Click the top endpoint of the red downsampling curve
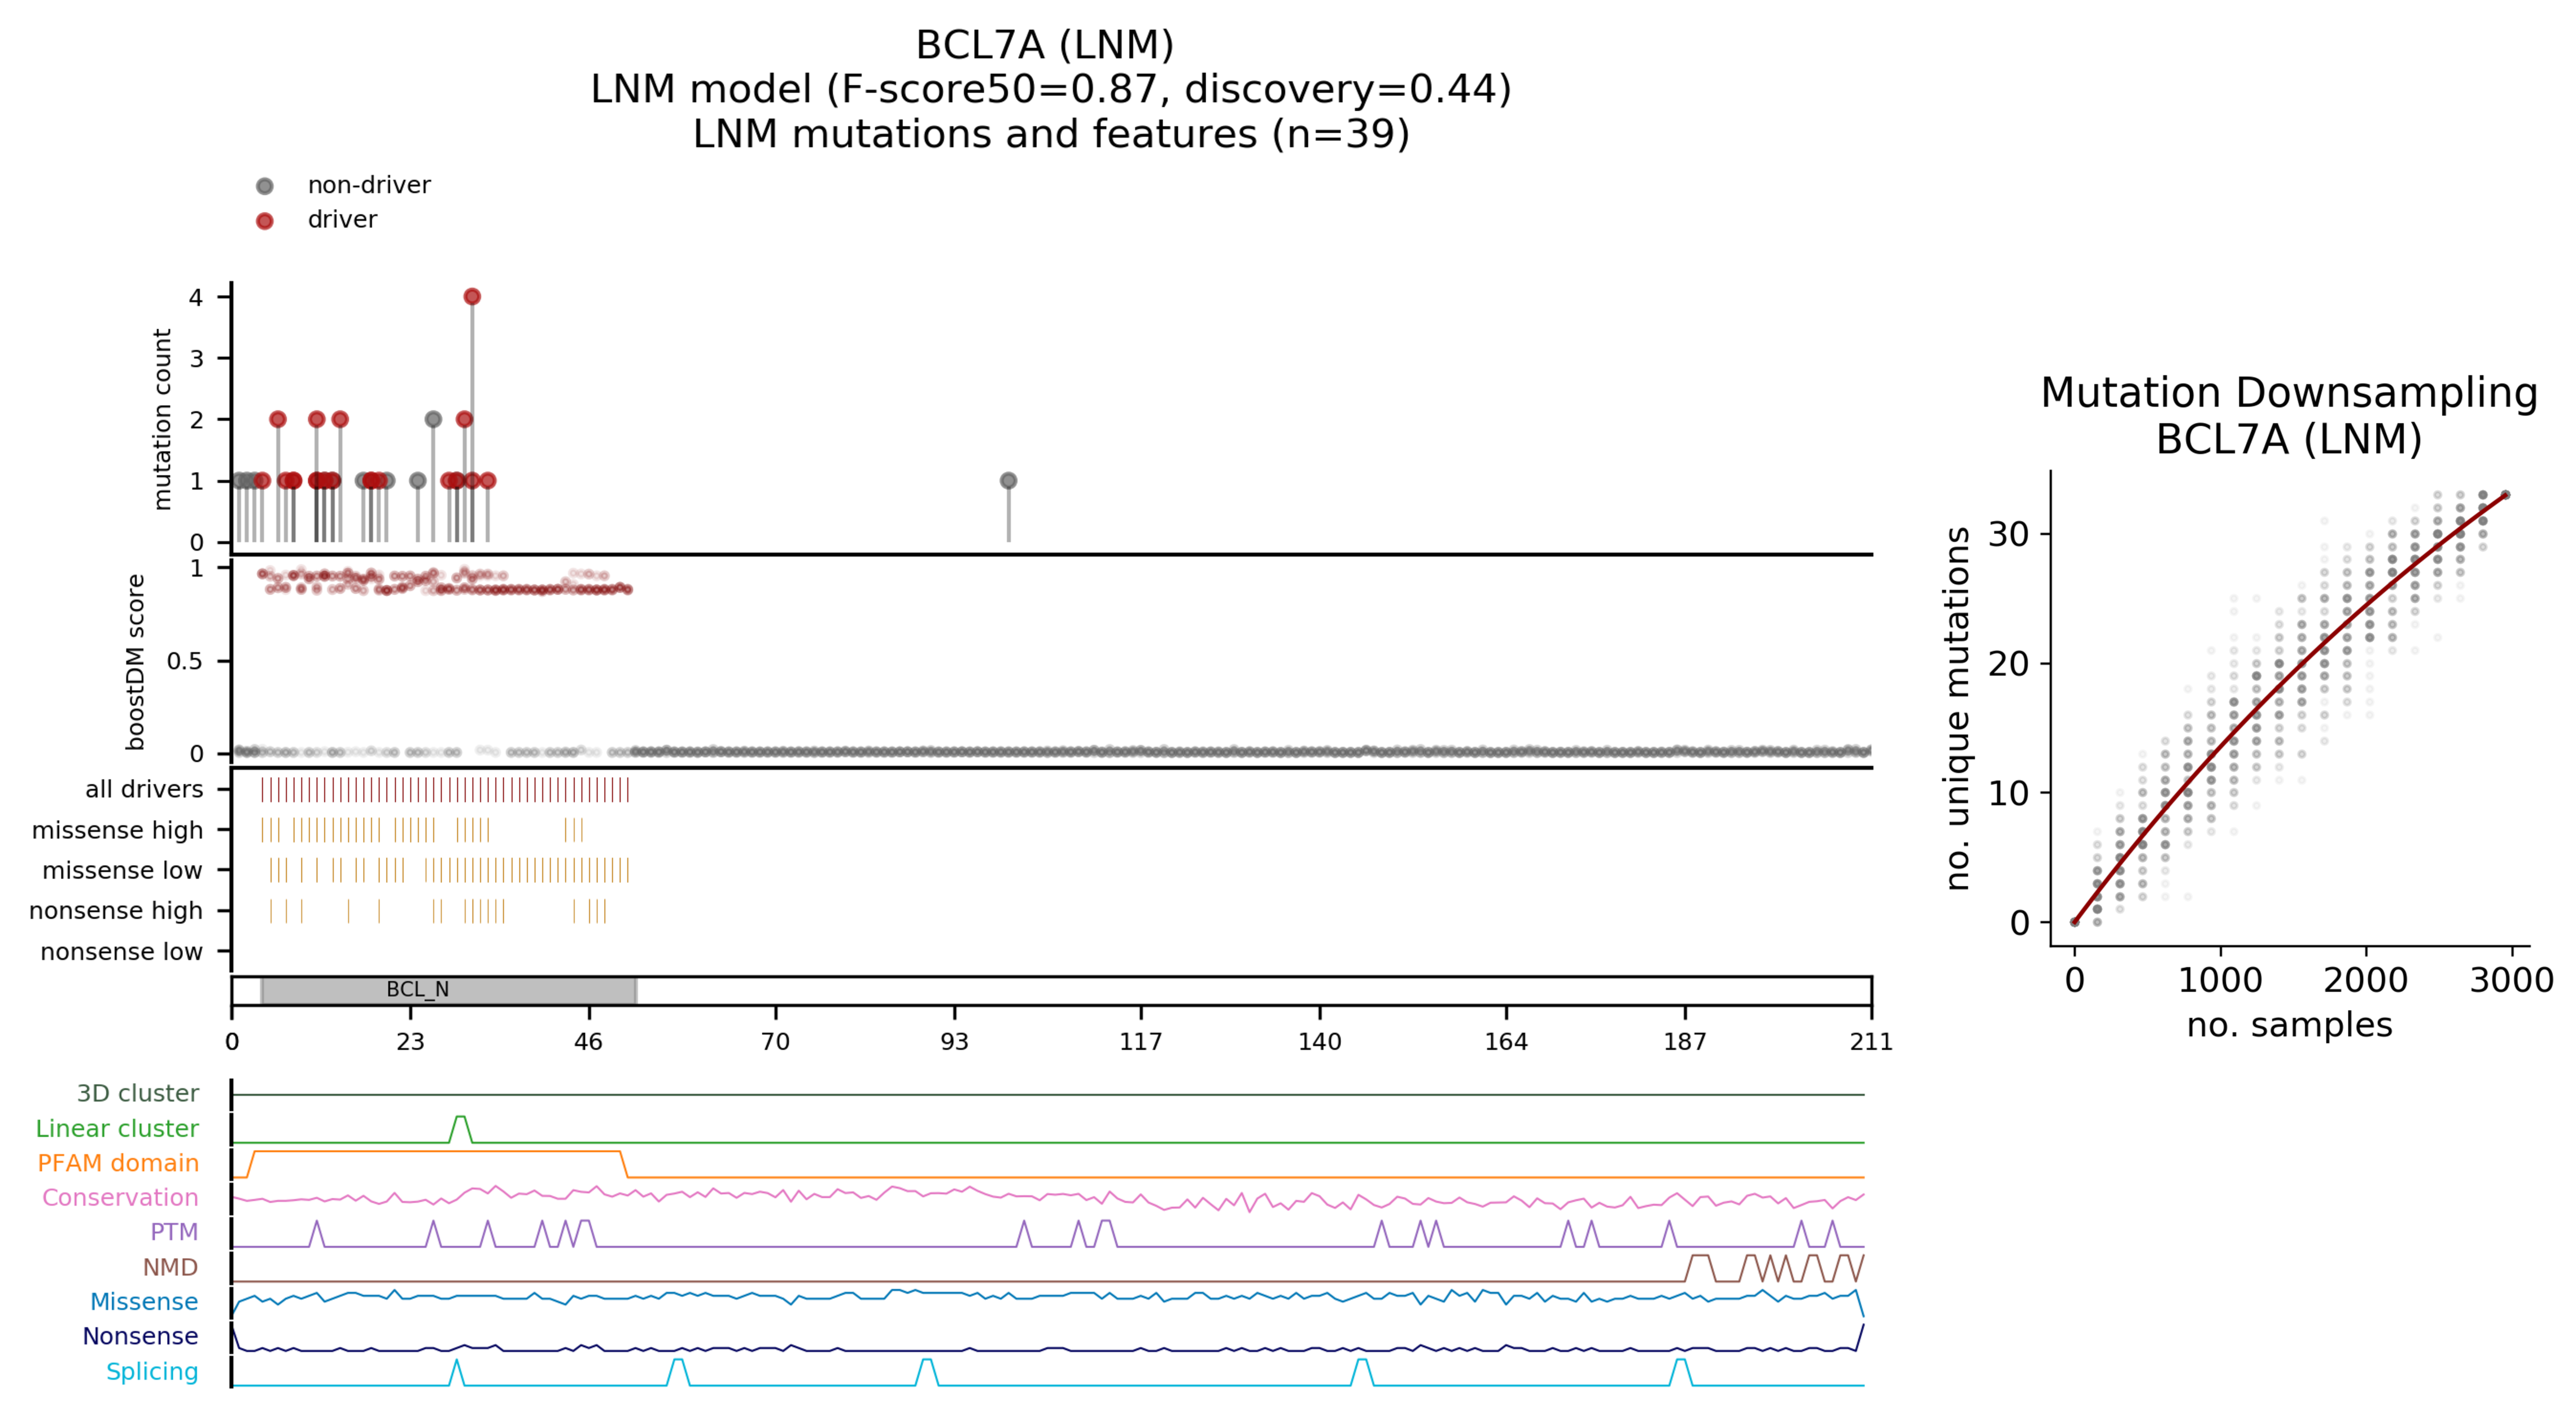 [2505, 495]
